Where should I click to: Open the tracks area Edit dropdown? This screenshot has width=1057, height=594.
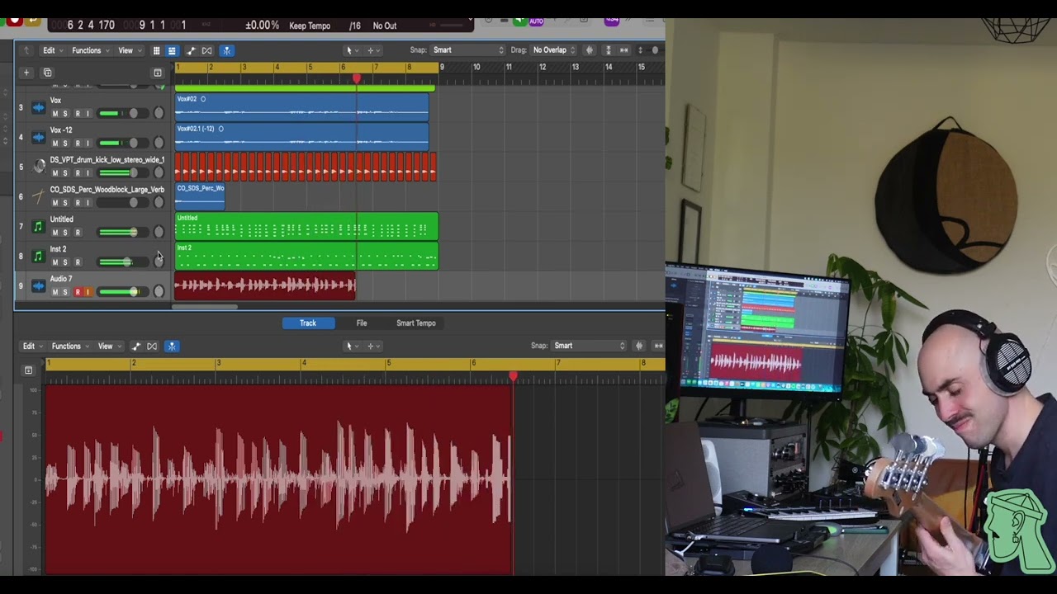(x=52, y=50)
